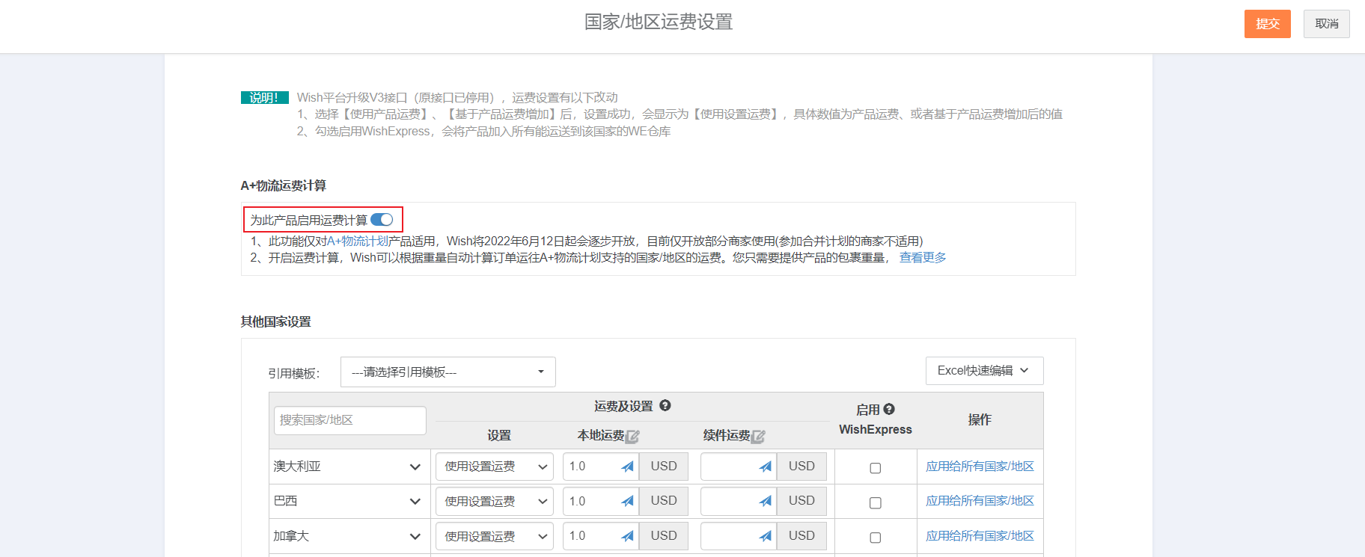1365x557 pixels.
Task: Click the 运费及设置 help question icon
Action: (x=665, y=405)
